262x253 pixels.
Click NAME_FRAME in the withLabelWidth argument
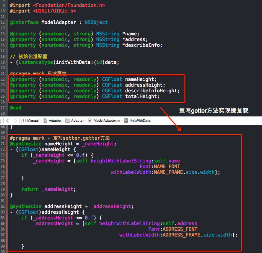tap(168, 172)
